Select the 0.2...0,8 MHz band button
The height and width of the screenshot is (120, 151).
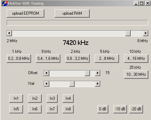tap(19, 59)
